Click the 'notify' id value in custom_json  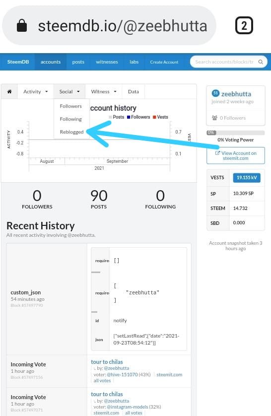120,321
